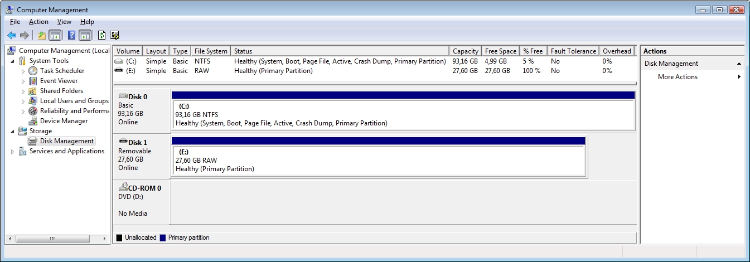Expand the Local Users and Groups node
Image resolution: width=750 pixels, height=262 pixels.
pos(23,101)
